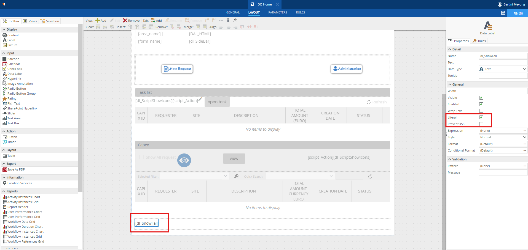Click the save icon next to Finish
Image resolution: width=528 pixels, height=250 pixels.
click(503, 13)
